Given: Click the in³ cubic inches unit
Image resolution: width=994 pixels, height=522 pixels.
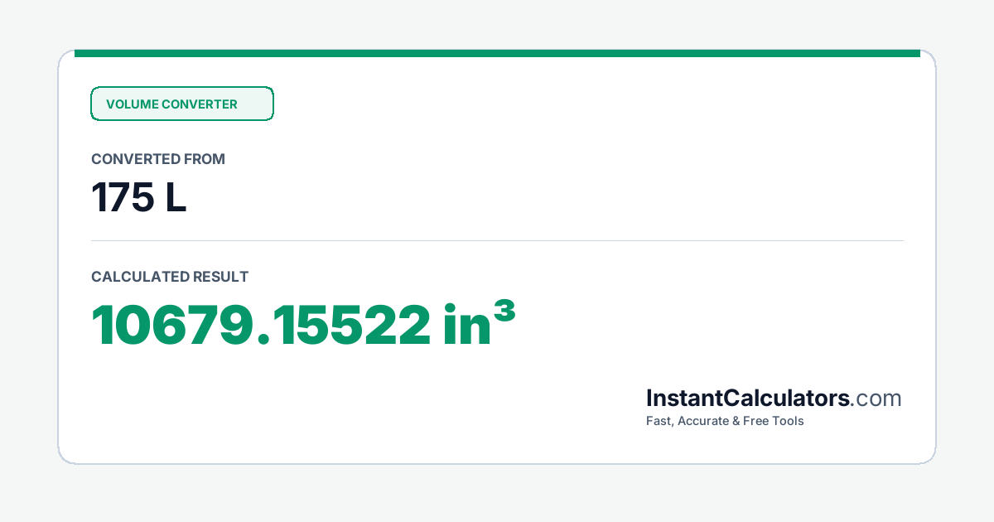Looking at the screenshot, I should (x=480, y=323).
